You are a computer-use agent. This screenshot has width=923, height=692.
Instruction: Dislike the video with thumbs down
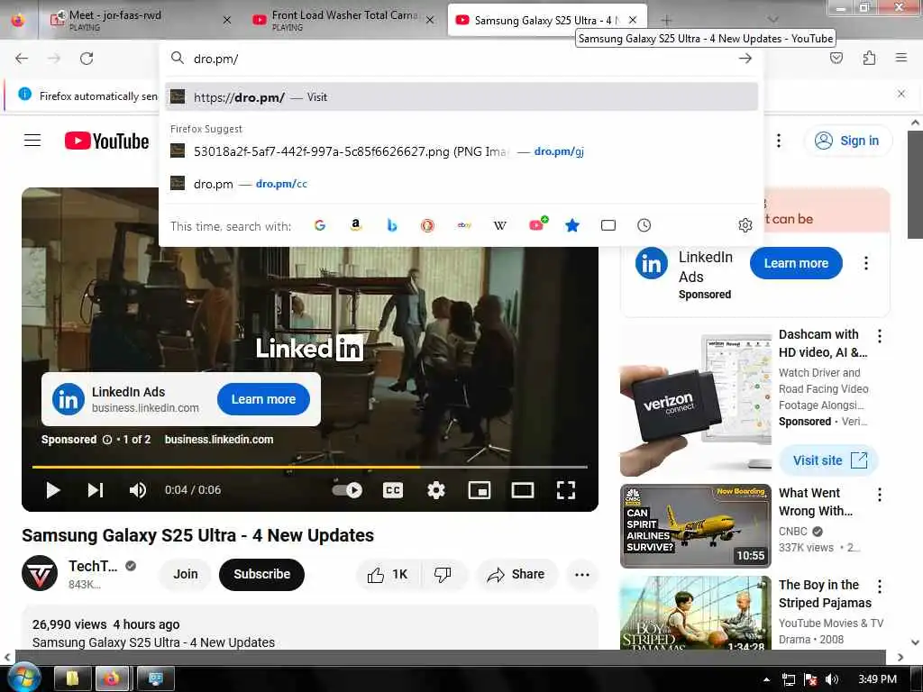(x=443, y=574)
